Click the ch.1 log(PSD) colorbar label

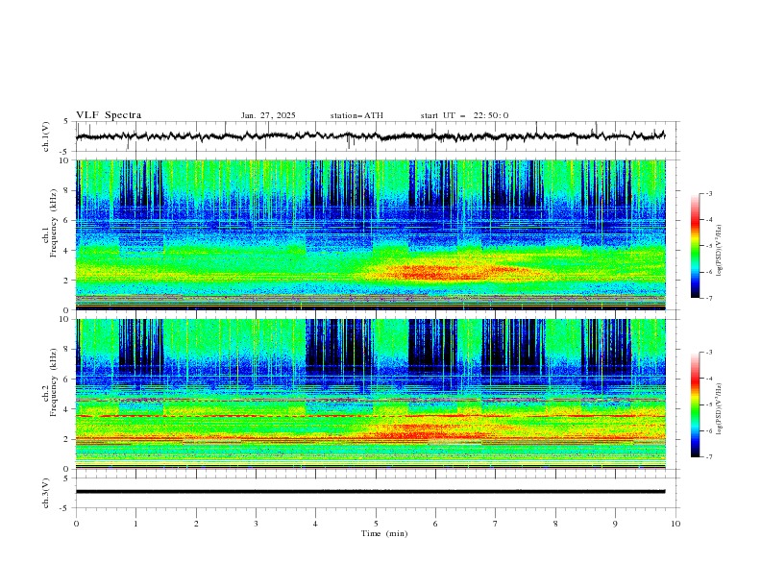(720, 251)
